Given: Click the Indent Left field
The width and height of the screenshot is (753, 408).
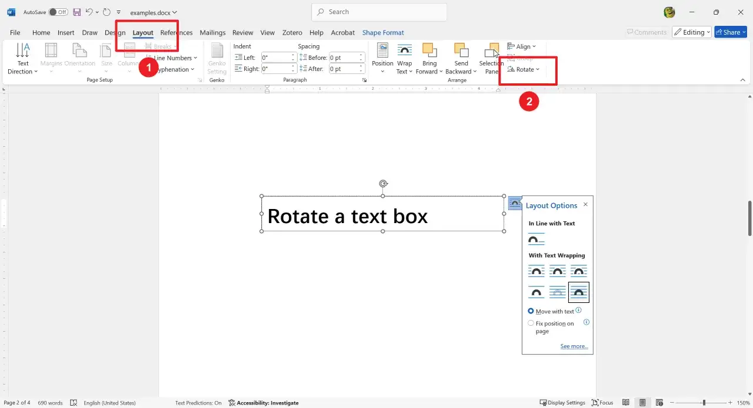Looking at the screenshot, I should pos(278,58).
